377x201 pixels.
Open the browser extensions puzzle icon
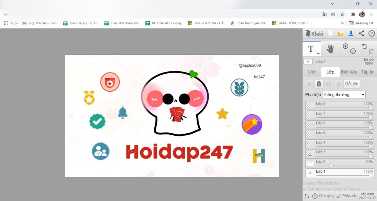353,14
